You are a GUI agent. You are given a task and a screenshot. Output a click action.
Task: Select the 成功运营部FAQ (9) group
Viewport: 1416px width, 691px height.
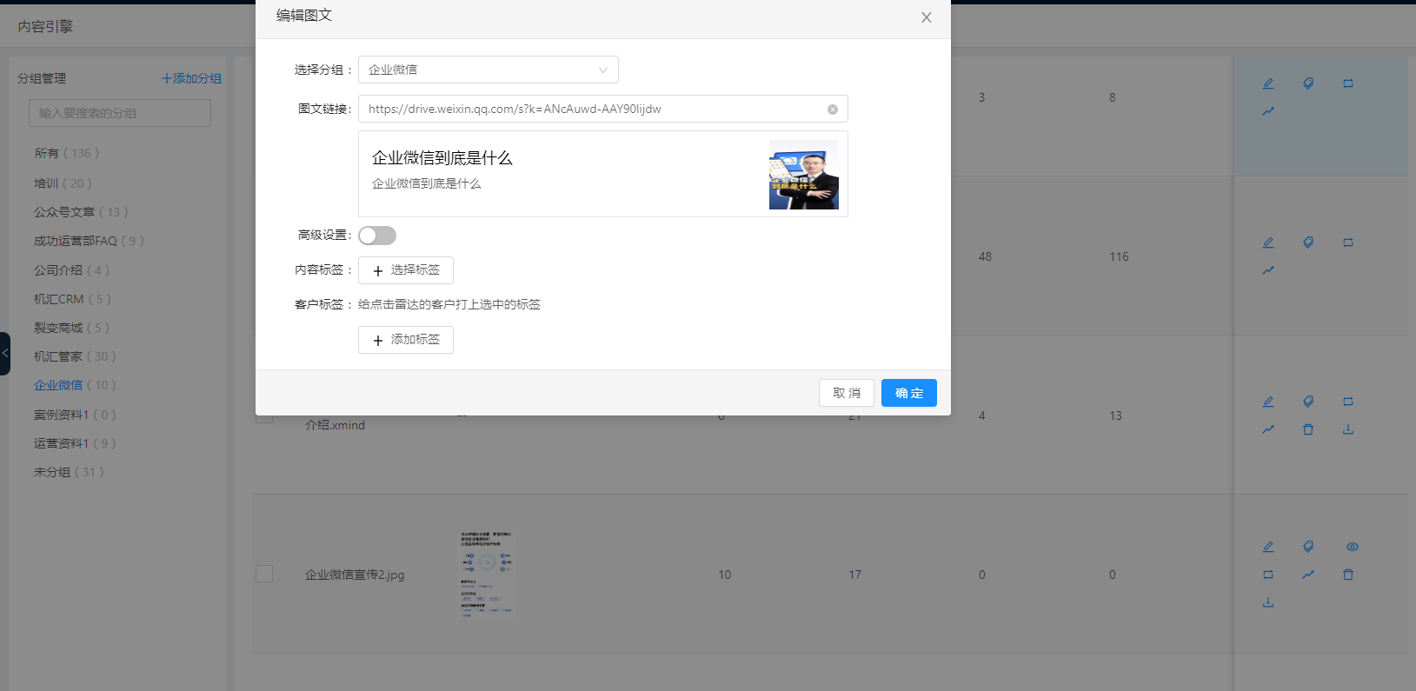point(89,241)
